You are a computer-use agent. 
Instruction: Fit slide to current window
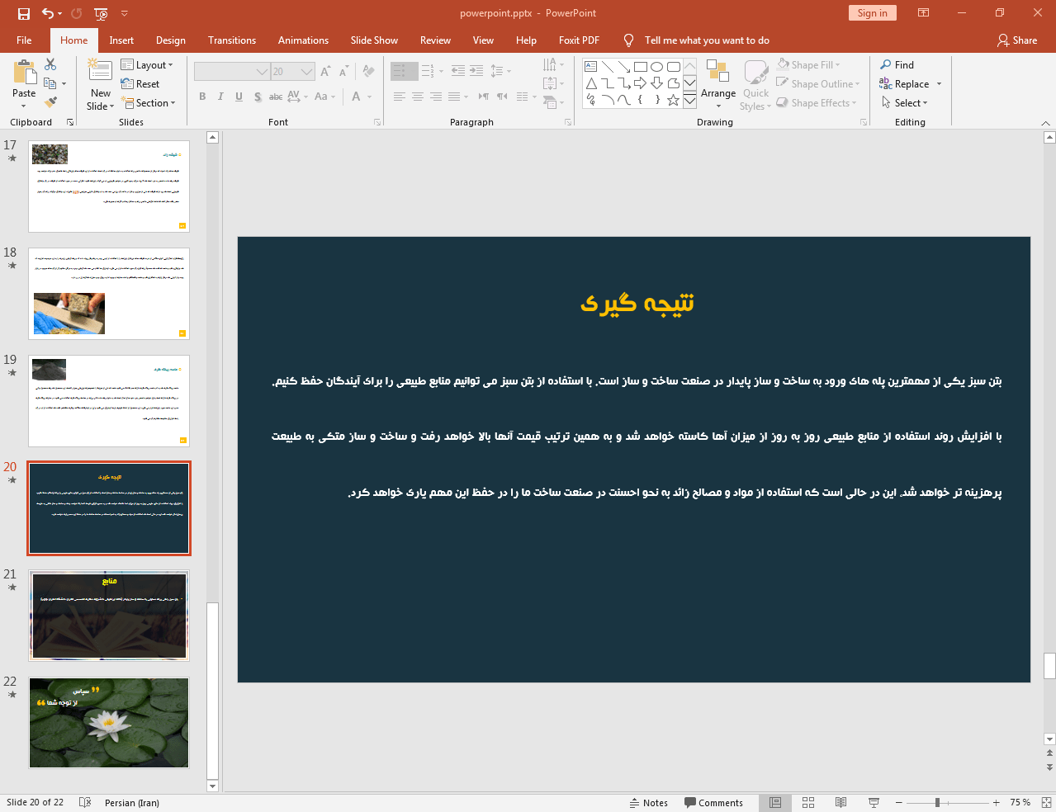[x=1046, y=803]
